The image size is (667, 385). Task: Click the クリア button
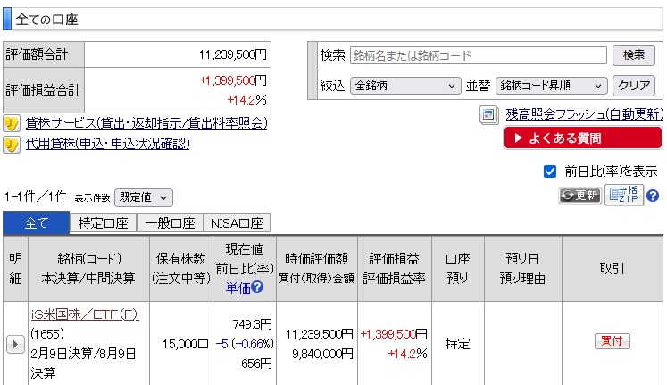click(x=634, y=86)
